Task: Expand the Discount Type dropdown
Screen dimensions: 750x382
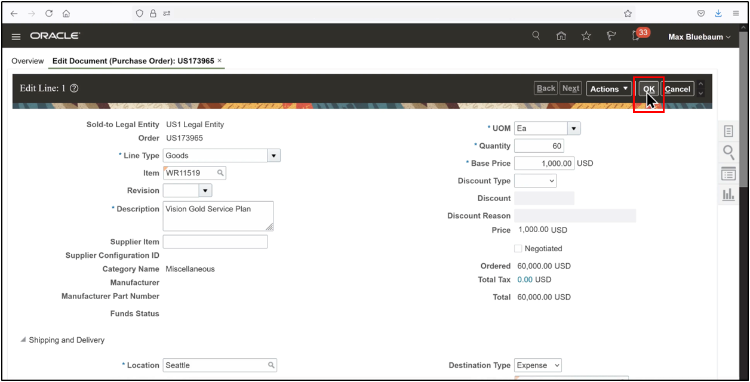Action: point(550,180)
